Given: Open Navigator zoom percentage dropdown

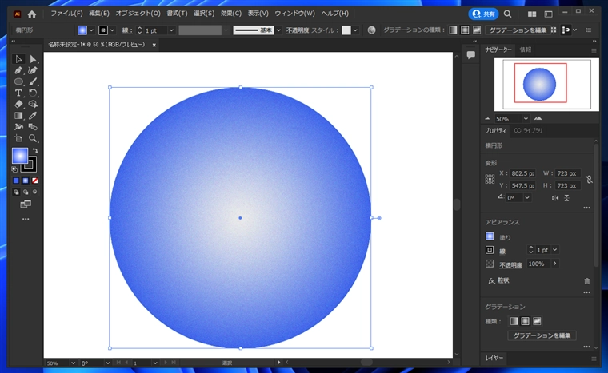Looking at the screenshot, I should pyautogui.click(x=526, y=119).
